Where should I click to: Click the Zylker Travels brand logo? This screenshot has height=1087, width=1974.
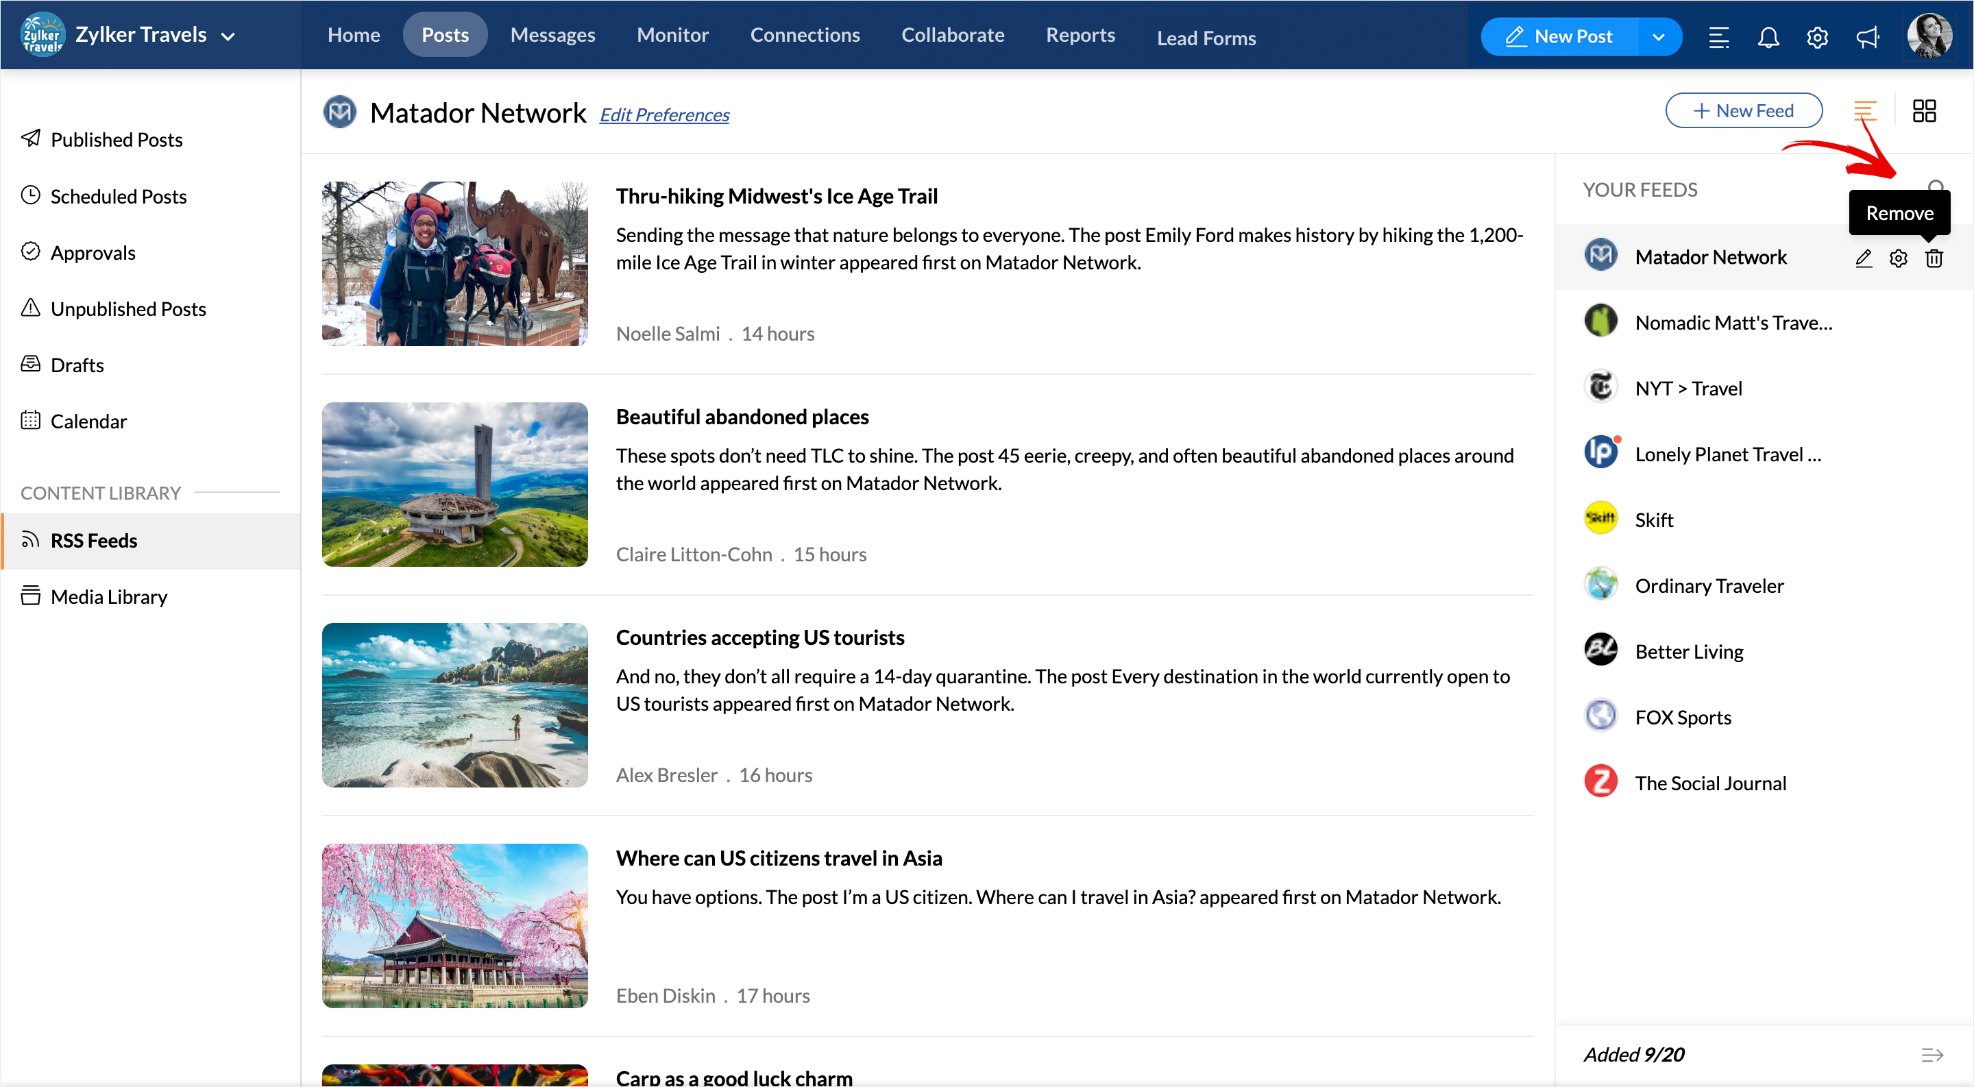(x=43, y=34)
